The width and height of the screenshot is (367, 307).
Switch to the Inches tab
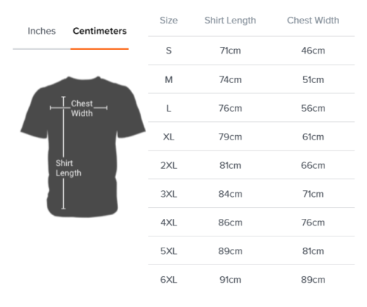42,31
